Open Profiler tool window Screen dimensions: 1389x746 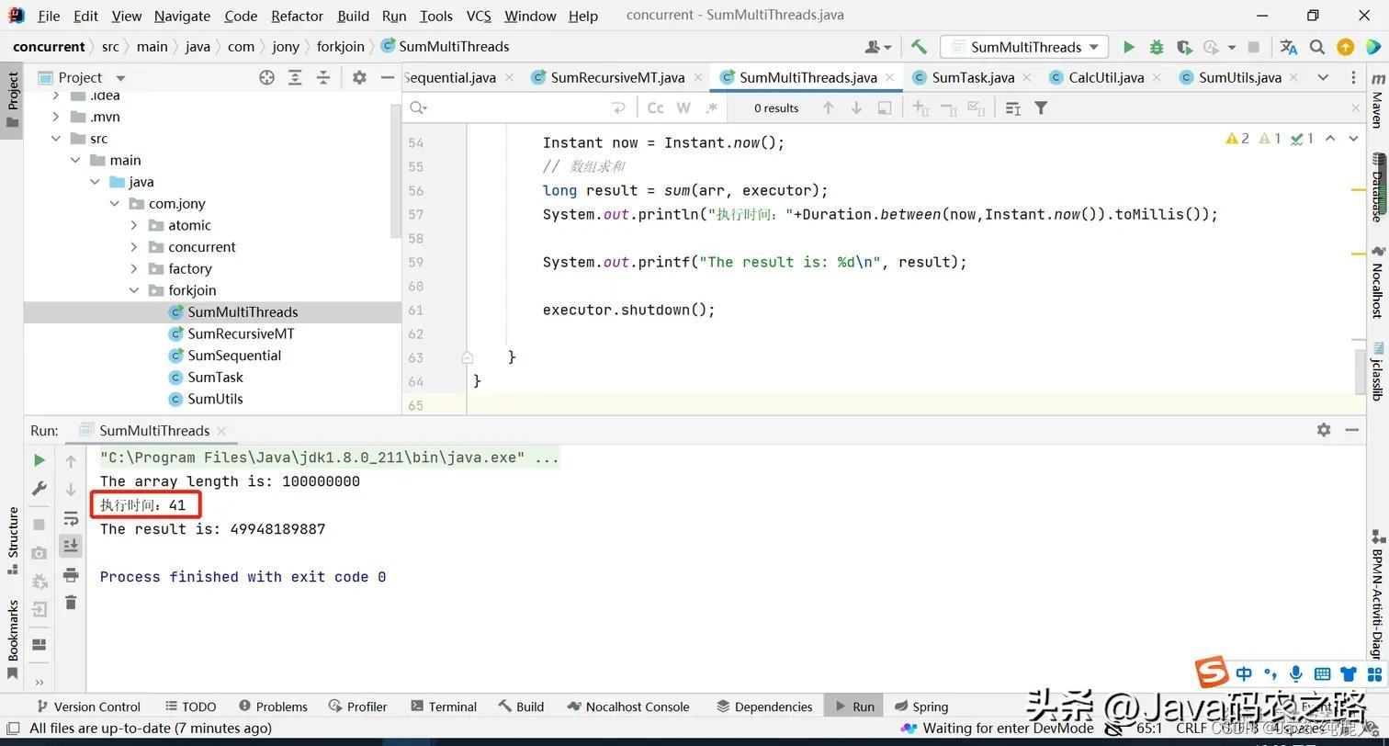[358, 706]
